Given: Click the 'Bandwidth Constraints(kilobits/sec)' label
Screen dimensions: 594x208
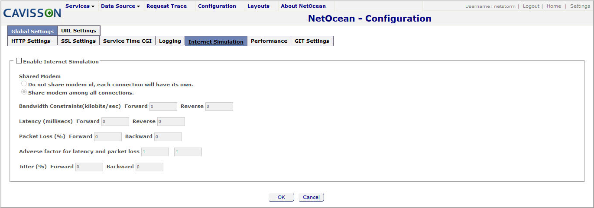Looking at the screenshot, I should (x=70, y=106).
